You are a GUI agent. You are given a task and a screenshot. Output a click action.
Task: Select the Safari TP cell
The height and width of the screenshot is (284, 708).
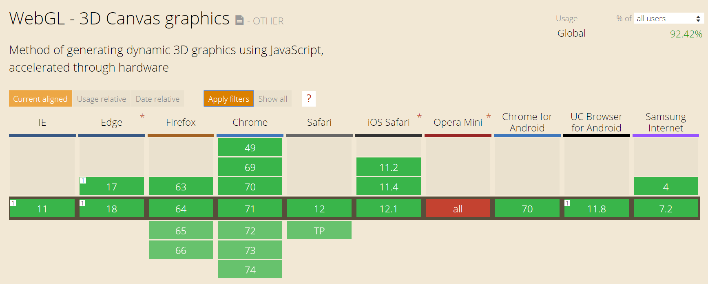coord(319,230)
